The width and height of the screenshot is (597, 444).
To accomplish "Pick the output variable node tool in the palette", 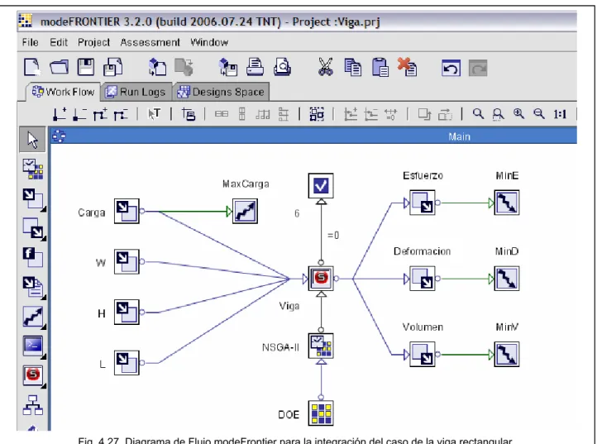I will 34,228.
